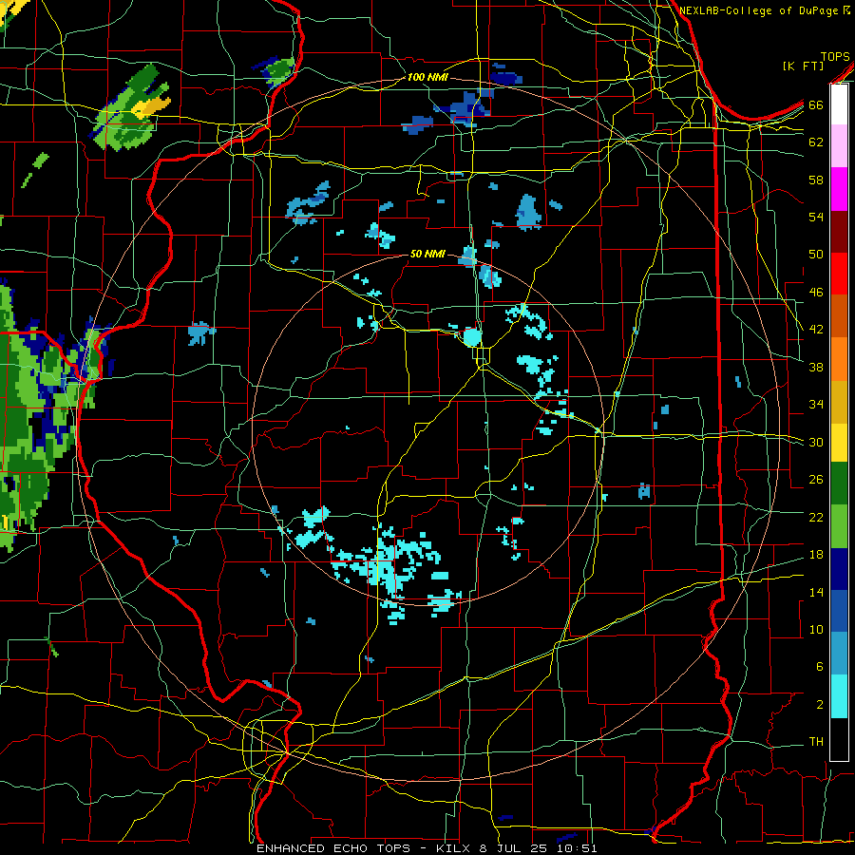The image size is (855, 855).
Task: Click the magenta legend swatch
Action: point(839,189)
